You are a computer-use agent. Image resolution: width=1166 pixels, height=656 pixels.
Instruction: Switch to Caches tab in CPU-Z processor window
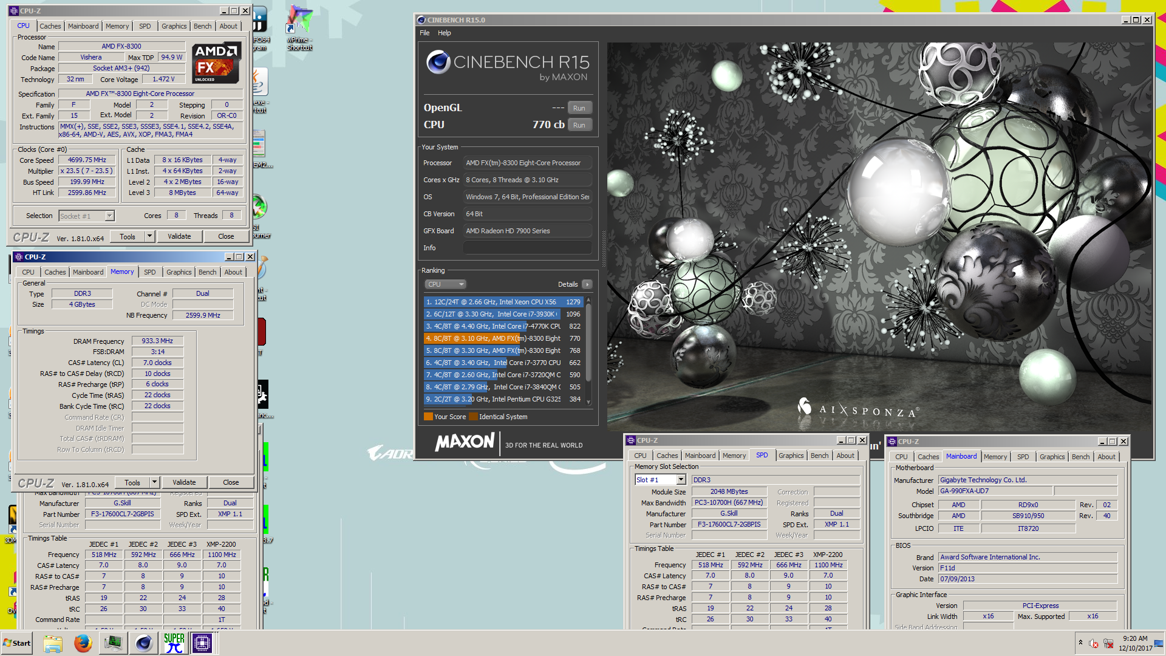coord(50,26)
